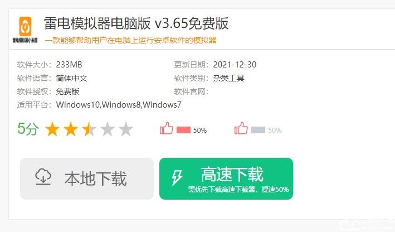
Task: Click the lightning bolt icon in 高速下载
Action: click(x=177, y=178)
